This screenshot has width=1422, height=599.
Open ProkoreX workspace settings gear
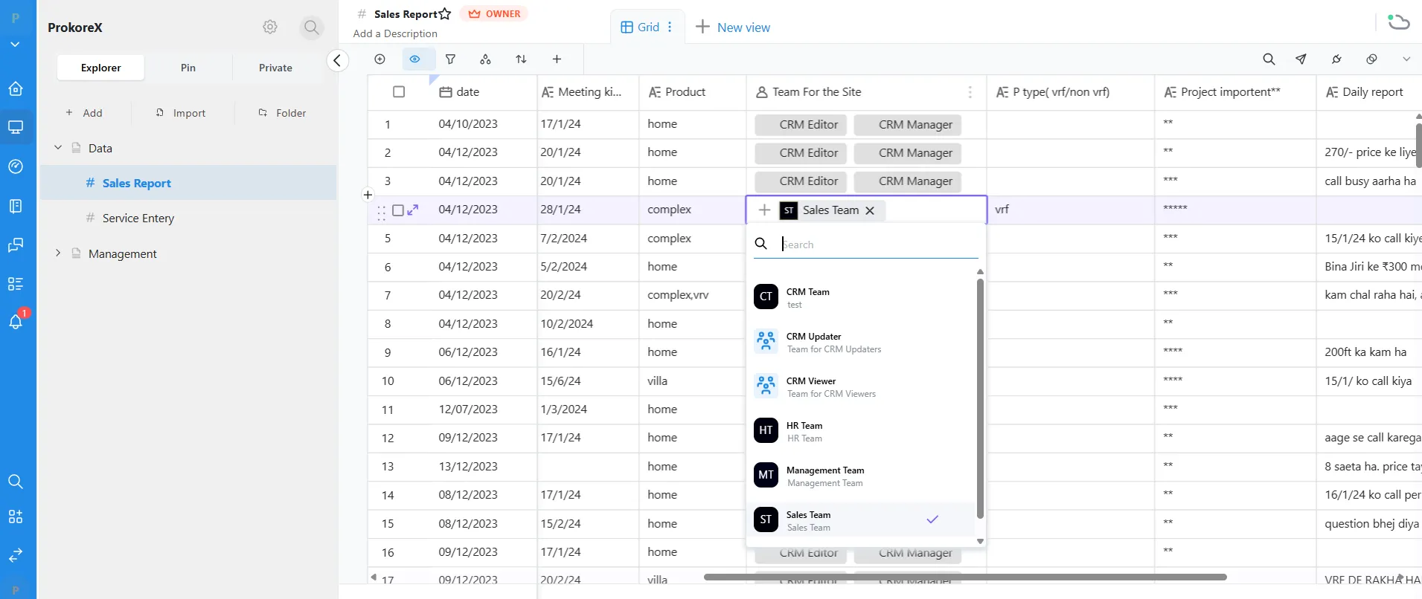tap(270, 27)
